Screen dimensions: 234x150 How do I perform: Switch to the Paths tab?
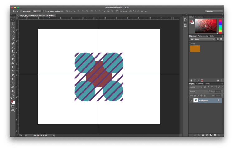point(208,84)
